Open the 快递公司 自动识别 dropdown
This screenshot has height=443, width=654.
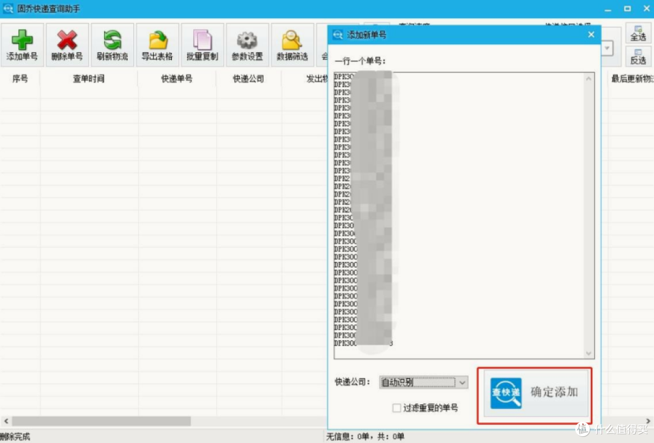[x=424, y=382]
